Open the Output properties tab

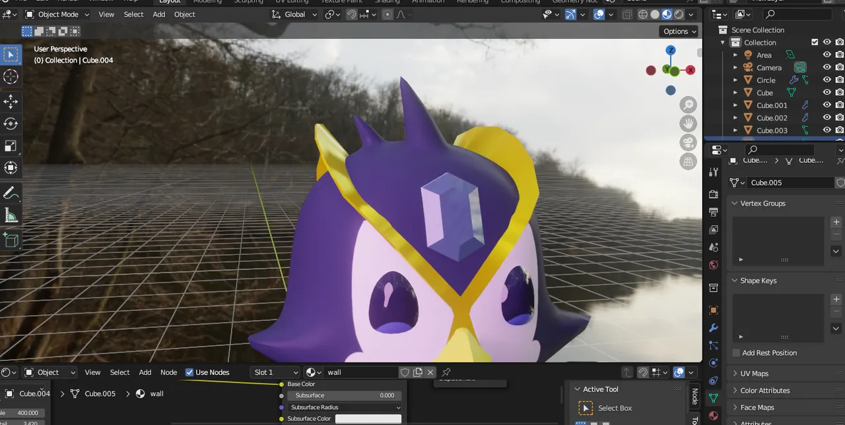(x=713, y=212)
